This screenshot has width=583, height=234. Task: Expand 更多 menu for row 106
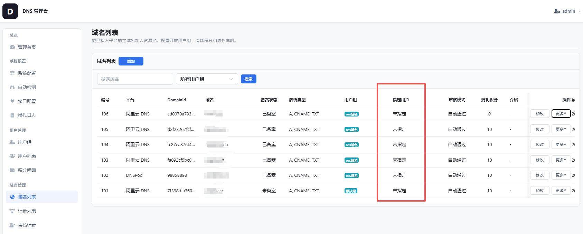[x=561, y=114]
